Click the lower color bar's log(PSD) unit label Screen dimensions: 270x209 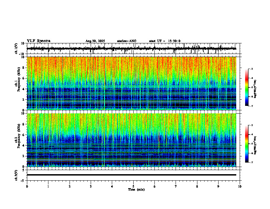click(255, 145)
